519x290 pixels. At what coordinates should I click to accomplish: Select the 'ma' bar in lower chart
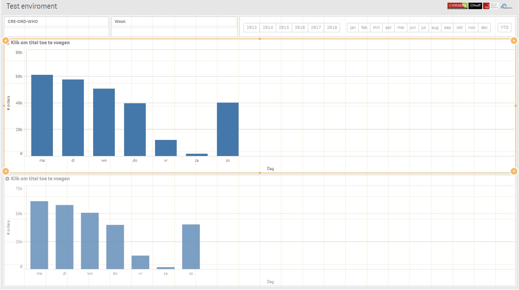[39, 235]
